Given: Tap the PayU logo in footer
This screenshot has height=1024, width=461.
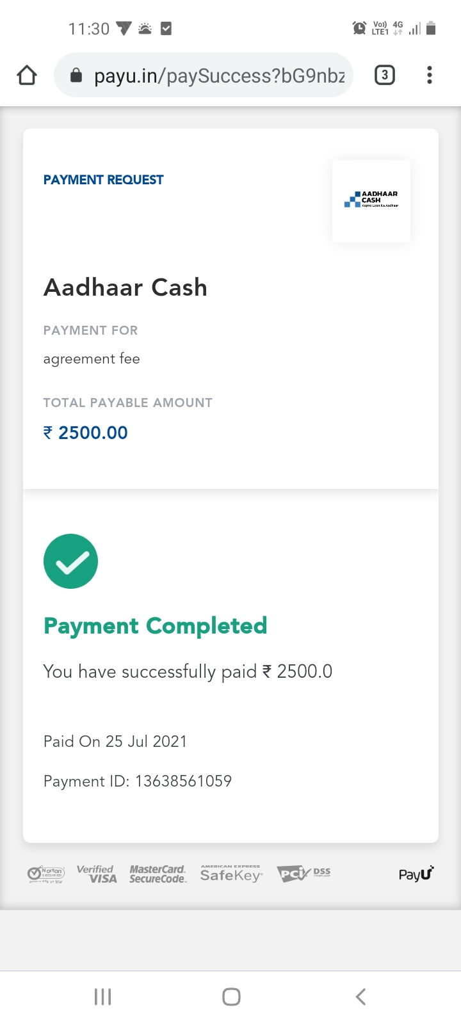Looking at the screenshot, I should 416,874.
